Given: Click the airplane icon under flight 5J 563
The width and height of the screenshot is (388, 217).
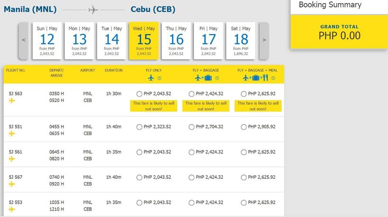Looking at the screenshot, I should pyautogui.click(x=12, y=100).
